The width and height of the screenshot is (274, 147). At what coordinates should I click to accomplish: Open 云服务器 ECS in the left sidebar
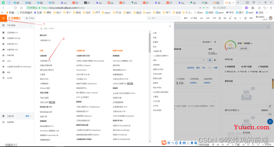(12, 33)
